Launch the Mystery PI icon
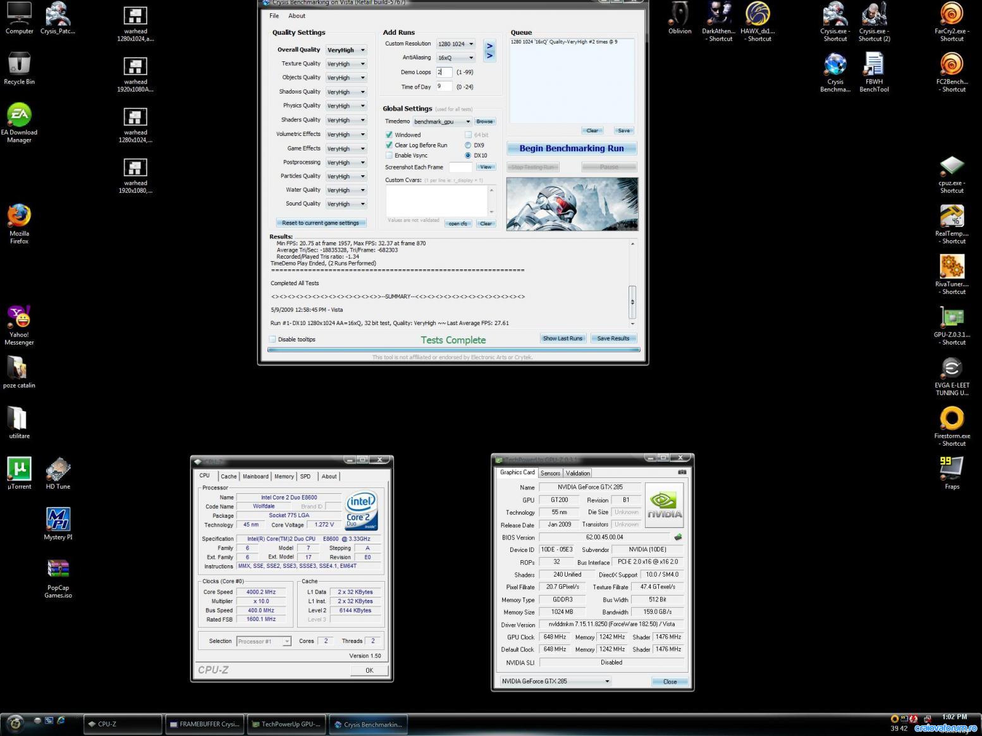Viewport: 982px width, 736px height. 58,524
